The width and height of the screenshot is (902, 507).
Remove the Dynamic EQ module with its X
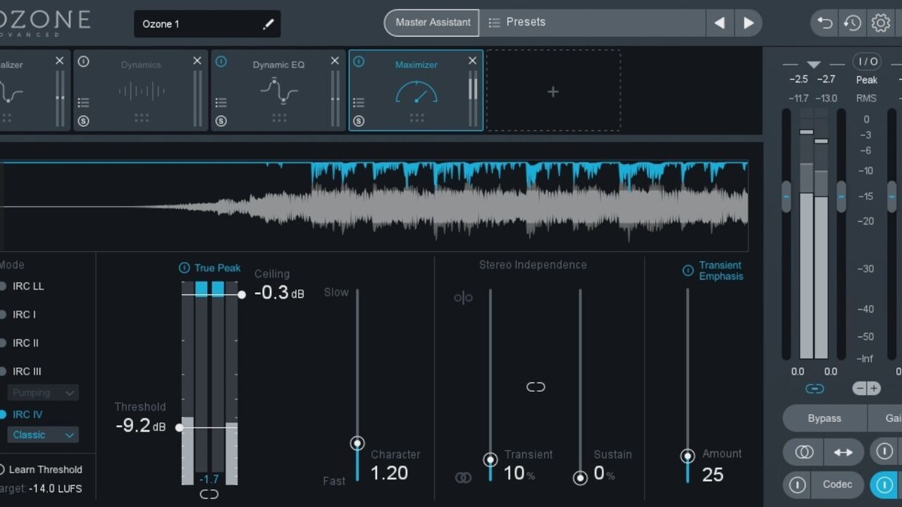[335, 61]
